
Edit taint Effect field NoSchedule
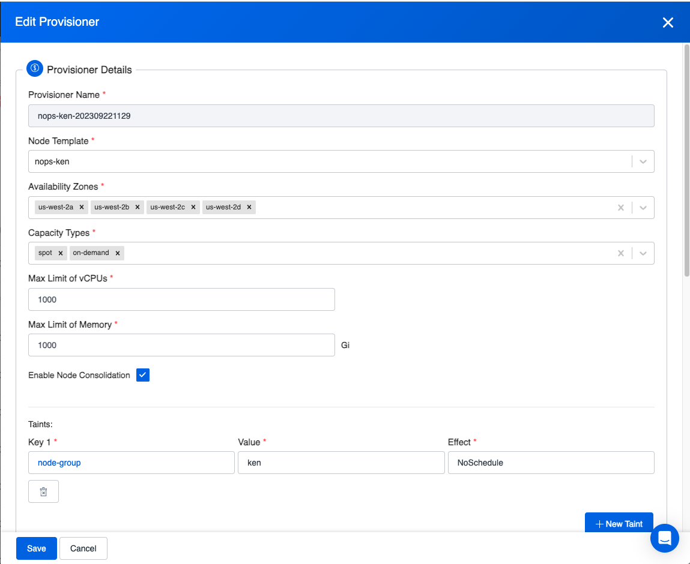click(551, 463)
